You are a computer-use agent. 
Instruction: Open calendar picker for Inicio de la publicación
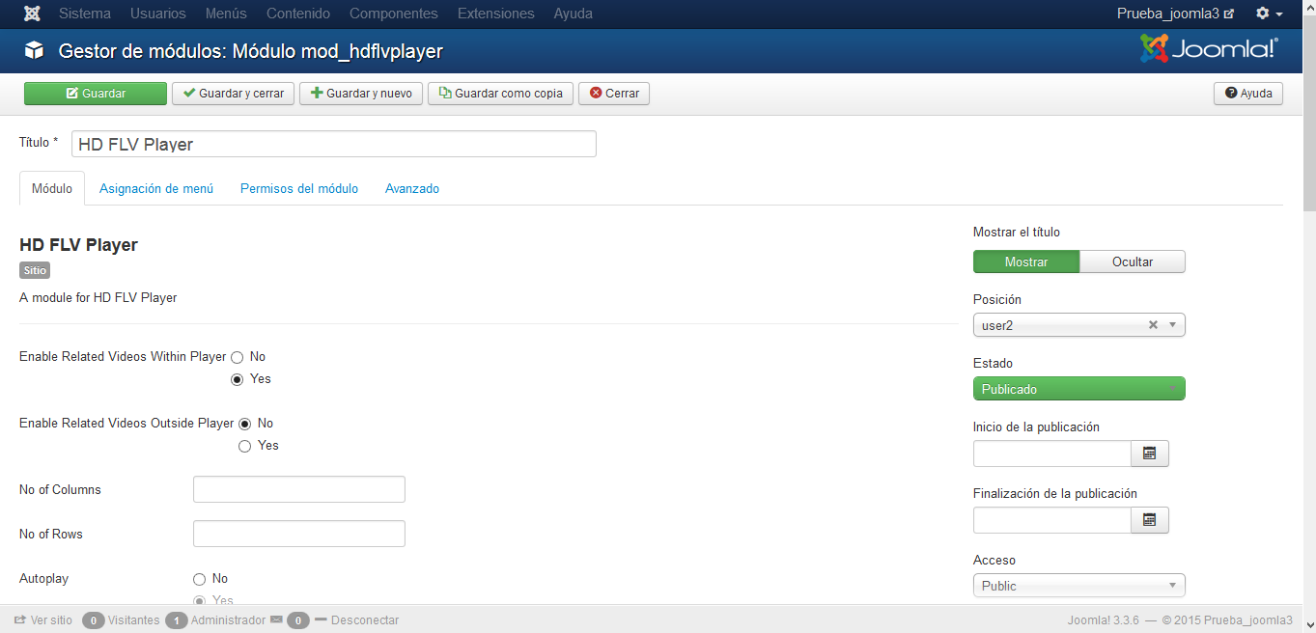[1149, 454]
